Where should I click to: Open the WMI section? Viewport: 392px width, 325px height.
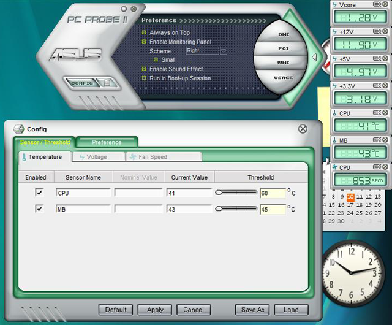click(x=283, y=63)
